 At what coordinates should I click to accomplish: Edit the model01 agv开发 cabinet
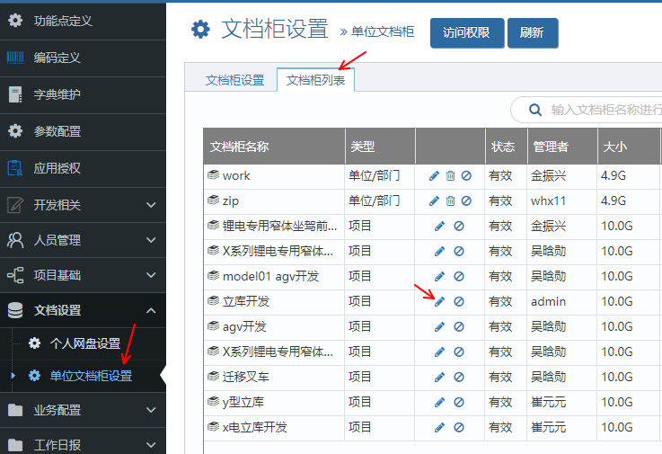coord(439,277)
